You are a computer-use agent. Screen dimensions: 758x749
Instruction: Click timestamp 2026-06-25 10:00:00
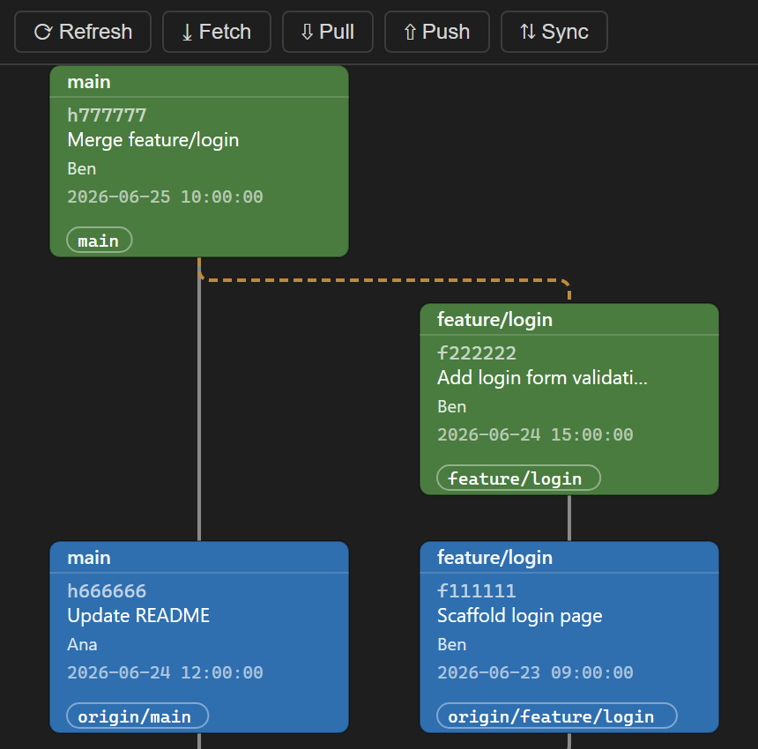coord(166,197)
